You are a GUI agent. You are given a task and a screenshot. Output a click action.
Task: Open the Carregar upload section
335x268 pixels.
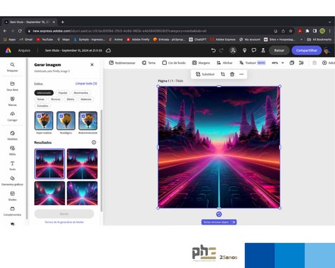coord(13,117)
